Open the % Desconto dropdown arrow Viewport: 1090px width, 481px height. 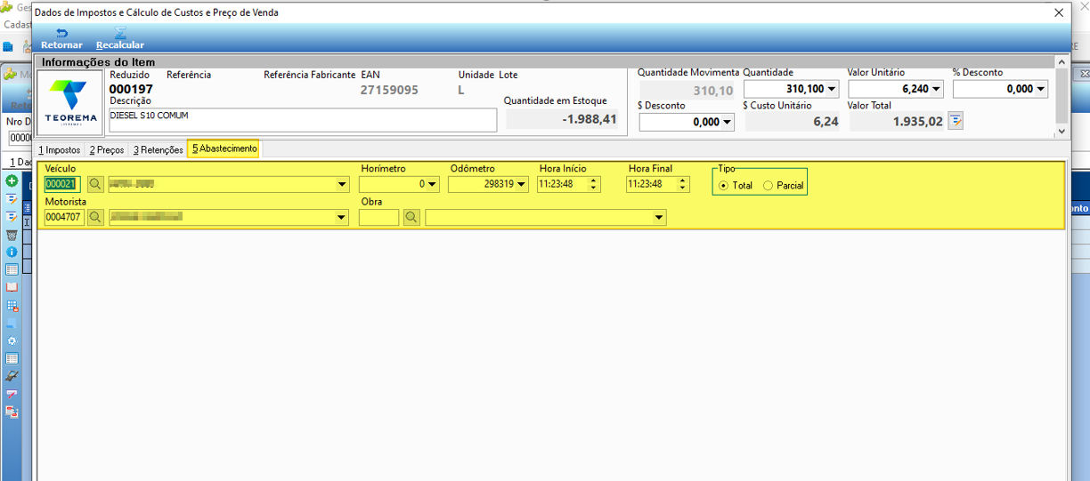tap(1041, 89)
